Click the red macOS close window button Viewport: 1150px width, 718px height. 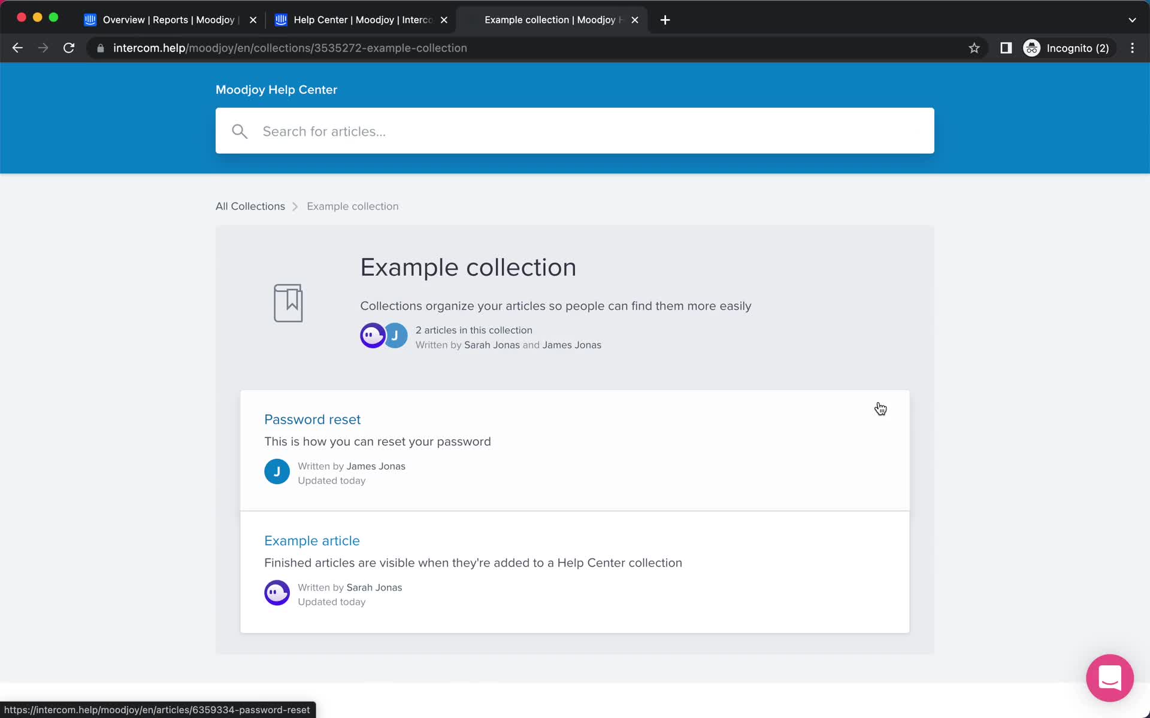(x=22, y=17)
